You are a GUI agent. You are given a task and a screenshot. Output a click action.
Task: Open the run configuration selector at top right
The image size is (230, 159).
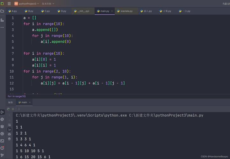tap(226, 4)
